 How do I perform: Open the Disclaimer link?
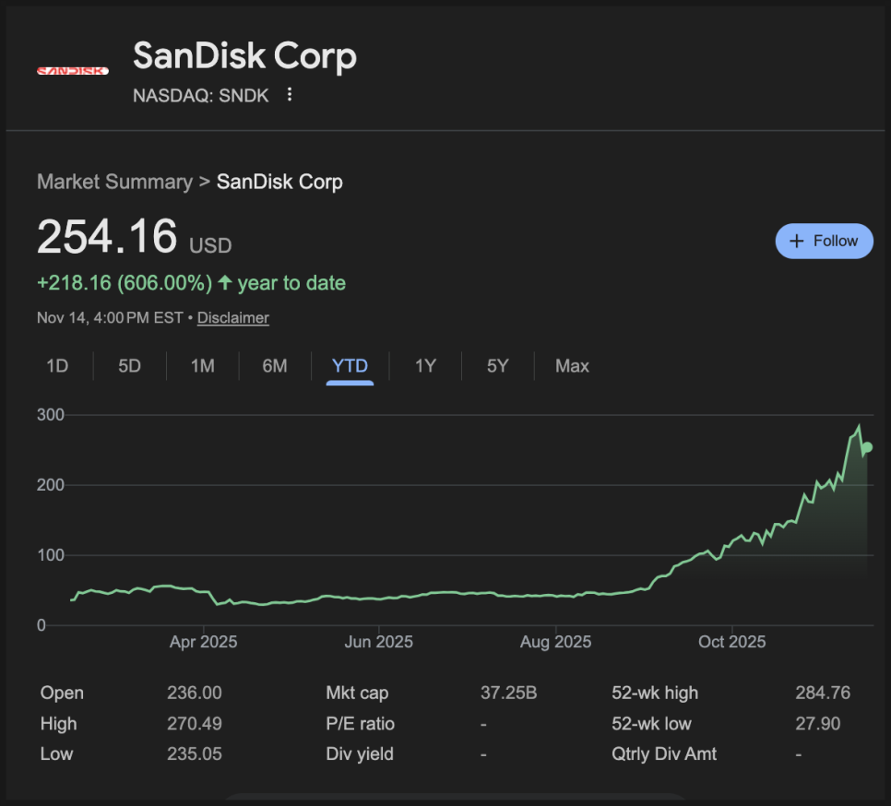[x=232, y=318]
